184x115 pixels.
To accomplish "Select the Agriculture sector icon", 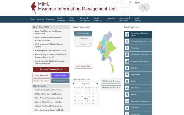I will pyautogui.click(x=127, y=48).
